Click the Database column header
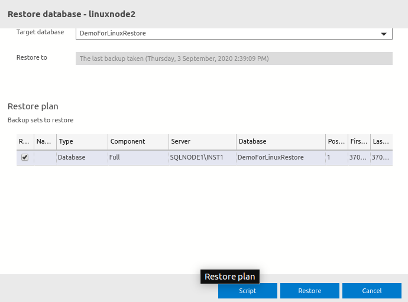This screenshot has height=302, width=408. click(280, 142)
